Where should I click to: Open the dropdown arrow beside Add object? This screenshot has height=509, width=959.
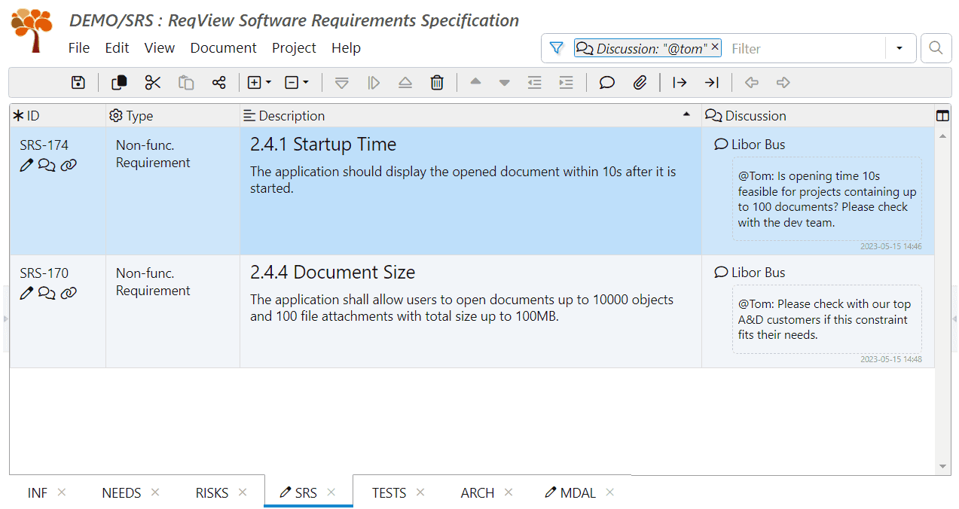tap(268, 83)
